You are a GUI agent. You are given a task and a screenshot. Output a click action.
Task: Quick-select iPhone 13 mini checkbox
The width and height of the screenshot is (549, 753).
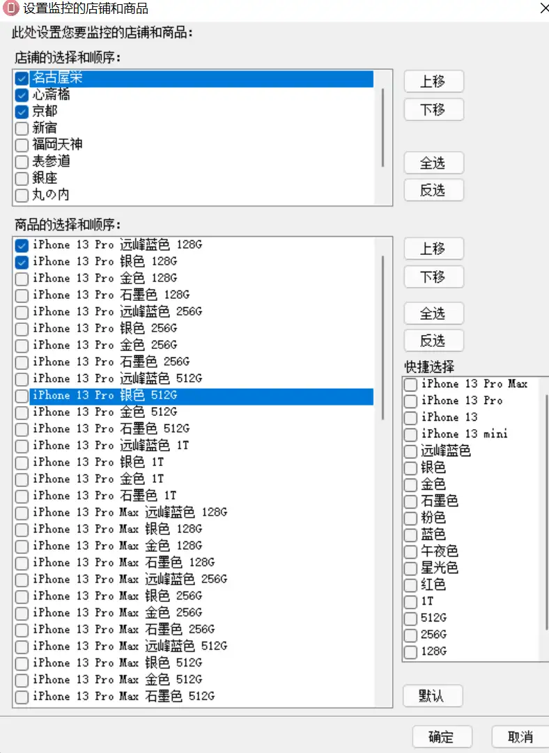[410, 435]
